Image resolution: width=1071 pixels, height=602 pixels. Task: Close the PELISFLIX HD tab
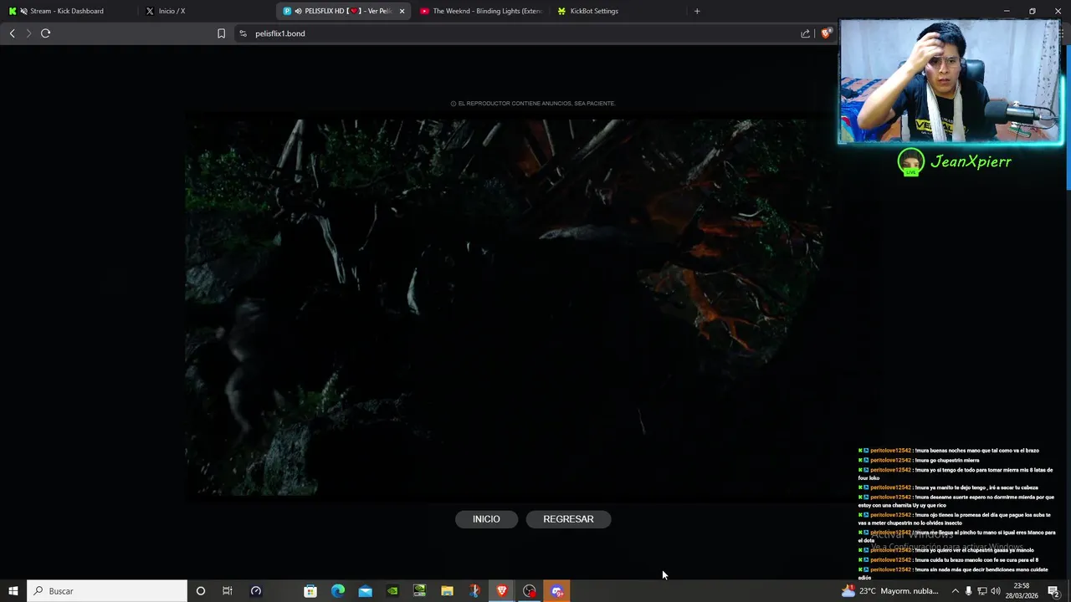(x=402, y=11)
